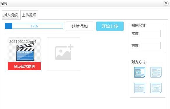Choose the bottom-left alignment option icon
Viewport: 170px width, 109px height.
(x=140, y=88)
